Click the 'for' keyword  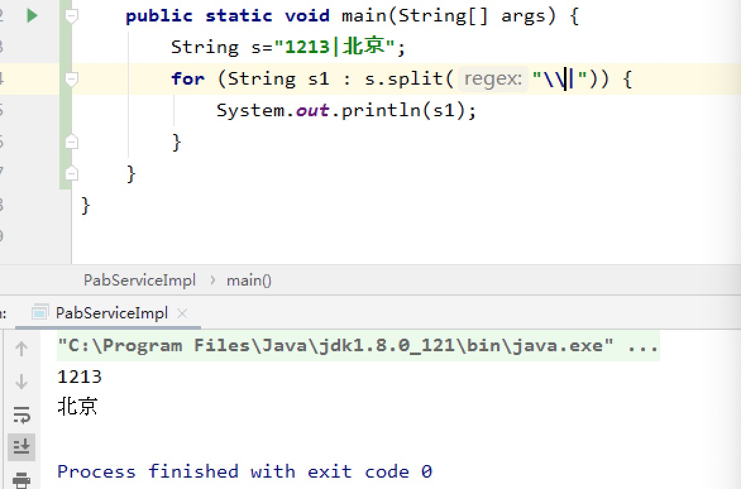point(188,79)
